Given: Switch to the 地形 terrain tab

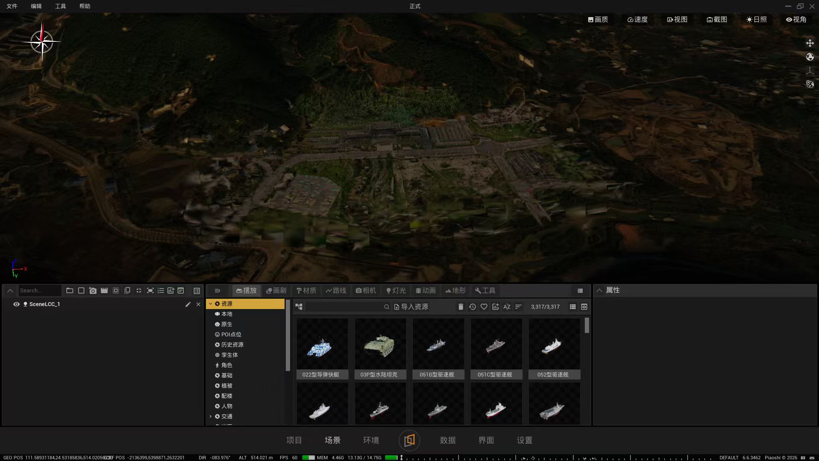Looking at the screenshot, I should coord(456,291).
